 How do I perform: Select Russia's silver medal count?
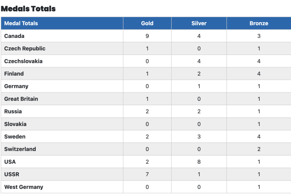click(199, 111)
